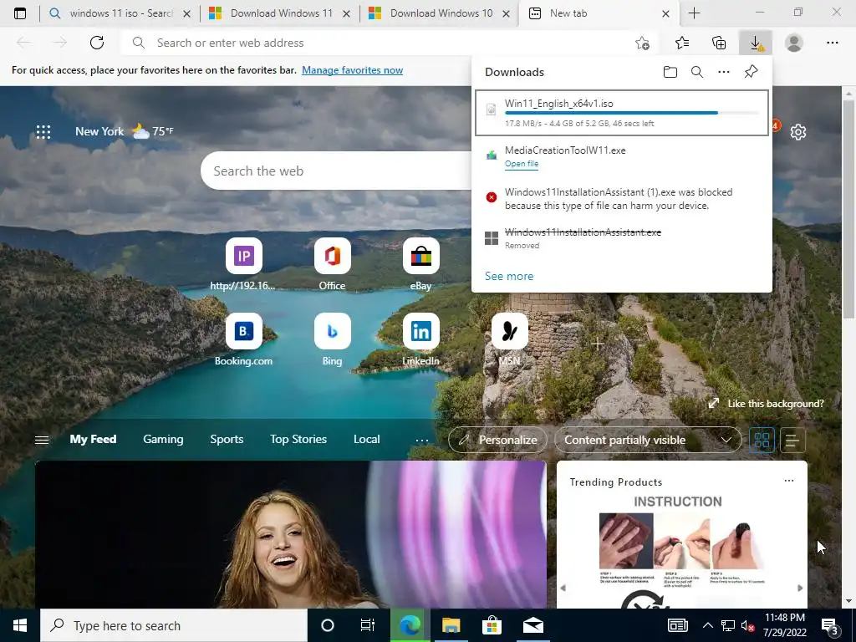Expand Content partially visible dropdown
Screen dimensions: 856x642
[648, 440]
